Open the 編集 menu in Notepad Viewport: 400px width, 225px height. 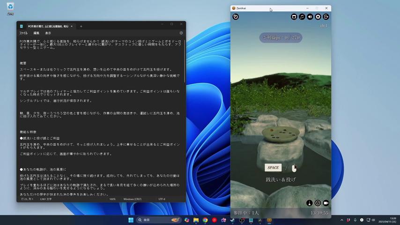(36, 33)
